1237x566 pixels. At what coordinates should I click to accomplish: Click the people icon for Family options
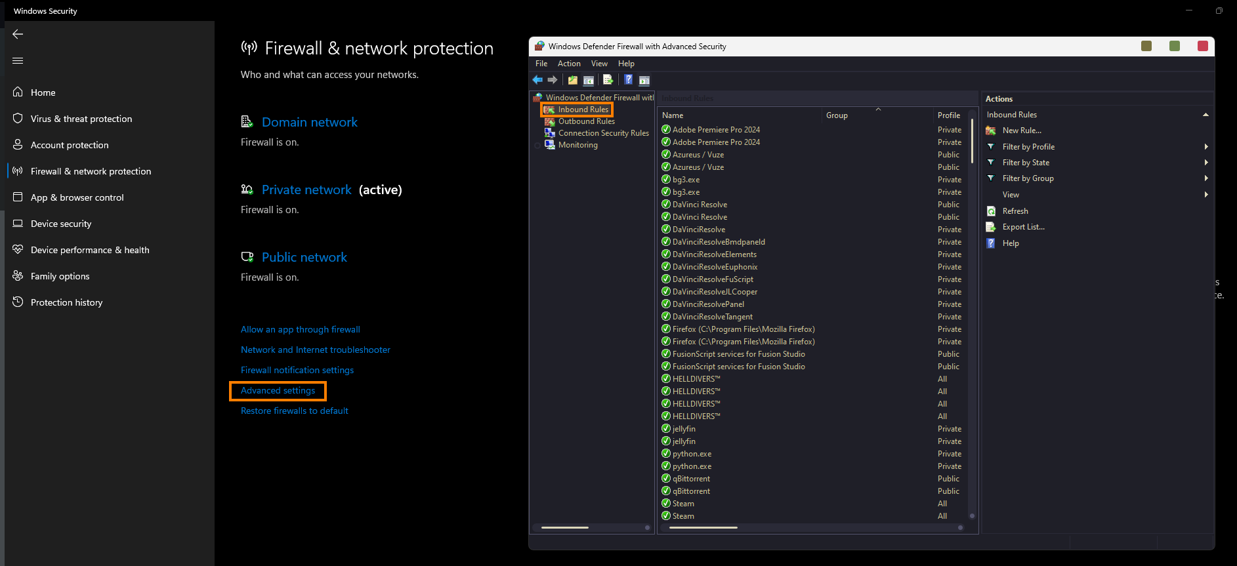(18, 275)
